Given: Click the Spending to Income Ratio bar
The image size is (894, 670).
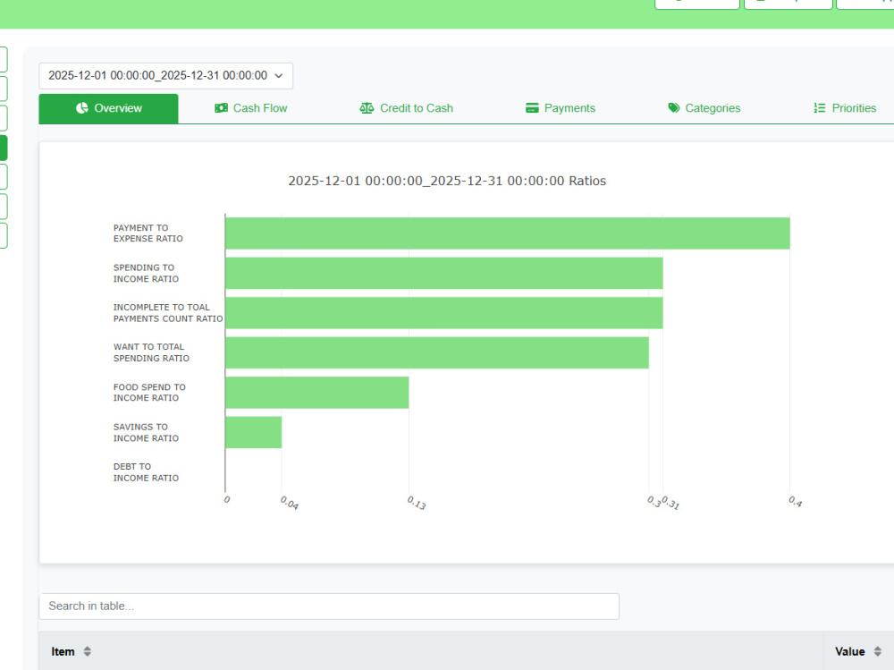Looking at the screenshot, I should point(444,273).
